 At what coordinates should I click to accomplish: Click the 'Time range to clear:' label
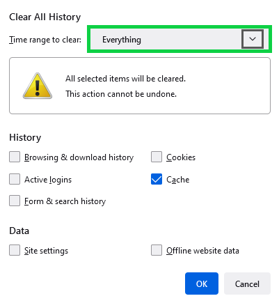click(45, 40)
